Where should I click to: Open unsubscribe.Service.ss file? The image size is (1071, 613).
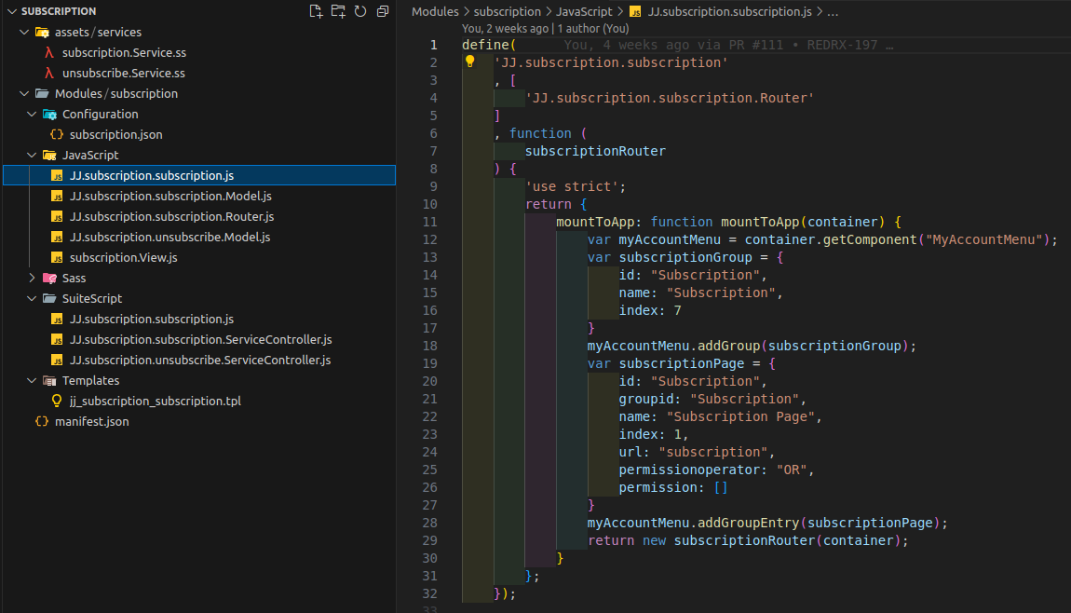[x=123, y=73]
